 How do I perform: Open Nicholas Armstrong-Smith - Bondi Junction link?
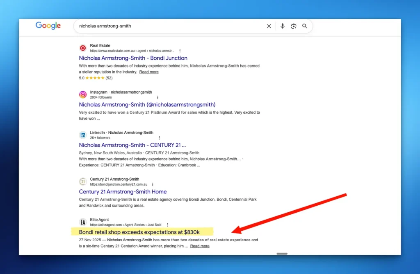(x=133, y=58)
